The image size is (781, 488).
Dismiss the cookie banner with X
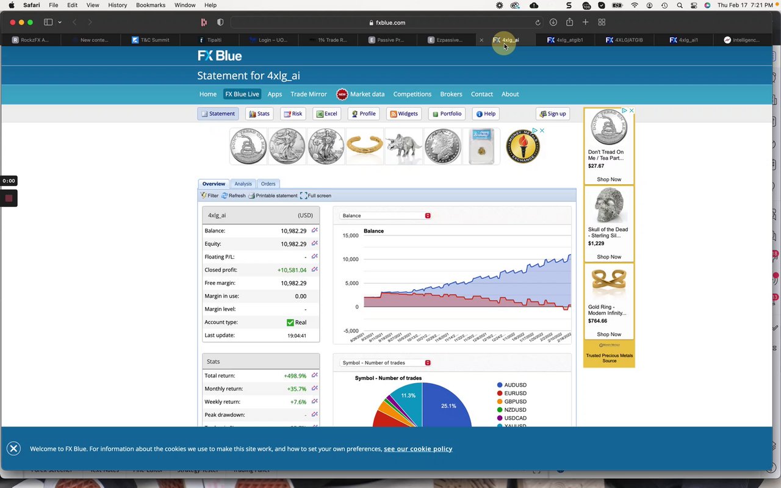tap(13, 448)
